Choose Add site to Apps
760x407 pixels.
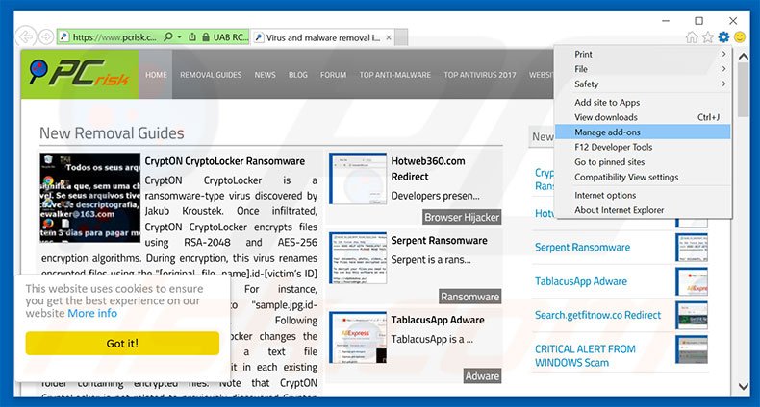(x=643, y=103)
